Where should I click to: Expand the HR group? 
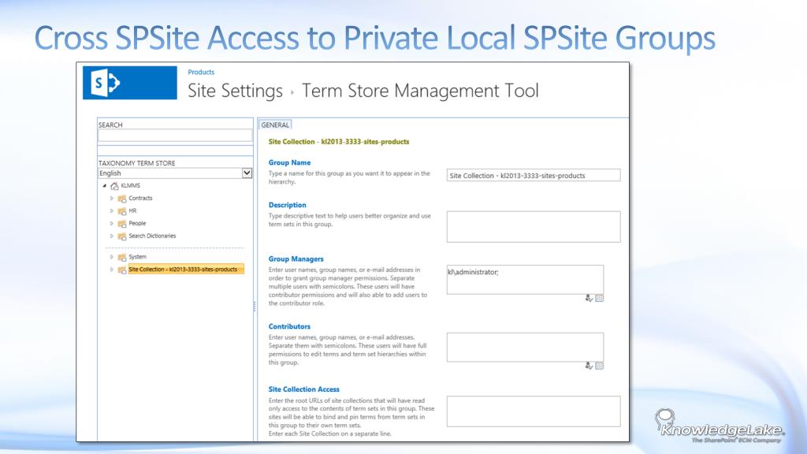[112, 210]
